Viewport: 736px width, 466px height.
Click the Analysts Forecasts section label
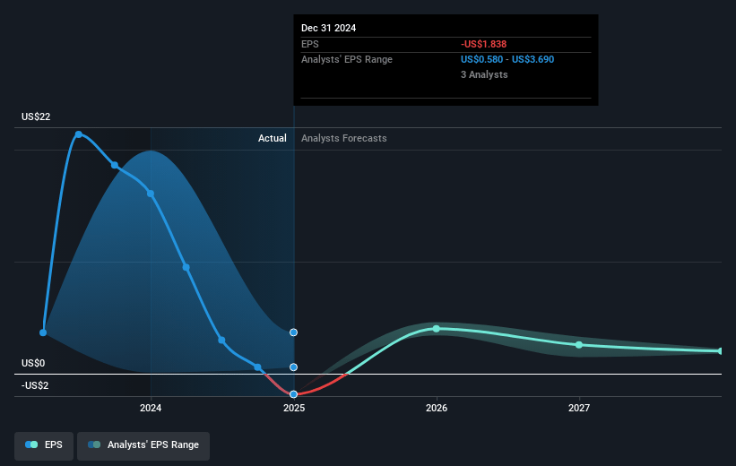pos(344,138)
